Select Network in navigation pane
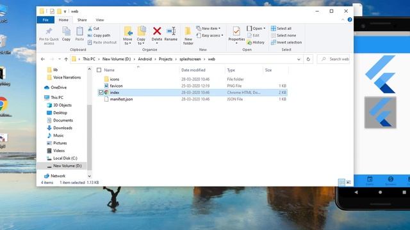This screenshot has height=230, width=410. 58,176
